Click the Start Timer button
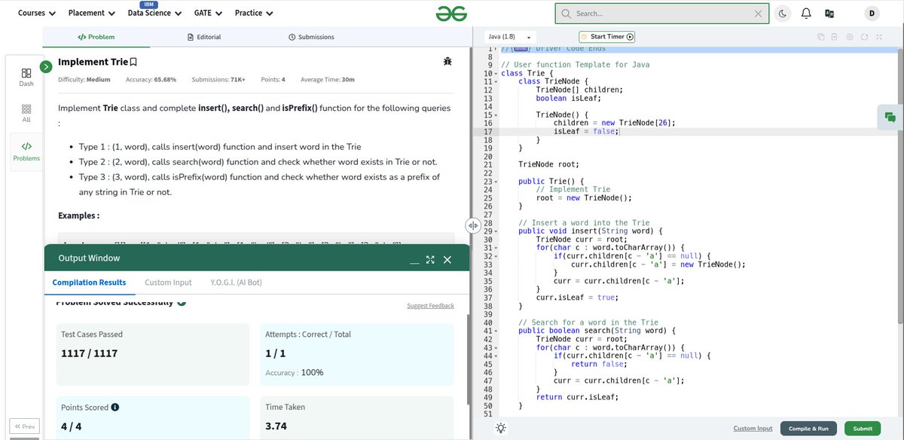The width and height of the screenshot is (904, 440). 607,36
